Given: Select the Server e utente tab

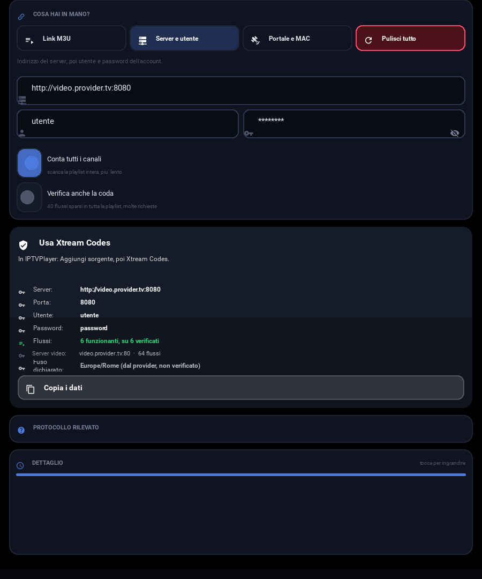Looking at the screenshot, I should [184, 39].
